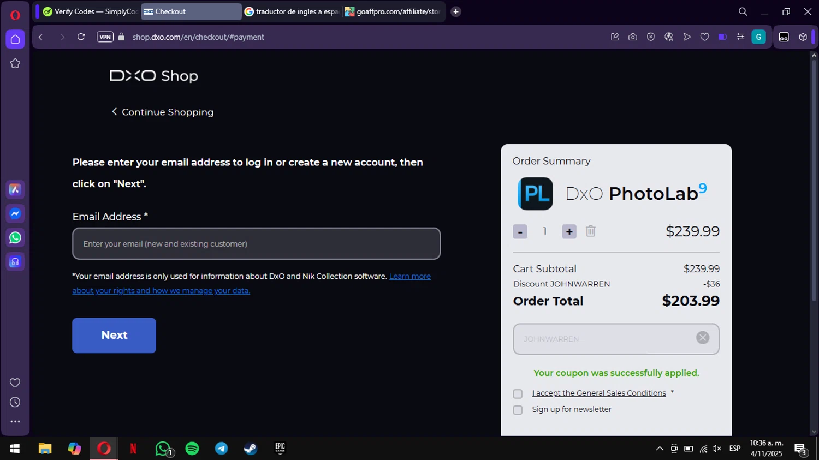The height and width of the screenshot is (460, 819).
Task: Show hidden system tray icons chevron
Action: 660,449
